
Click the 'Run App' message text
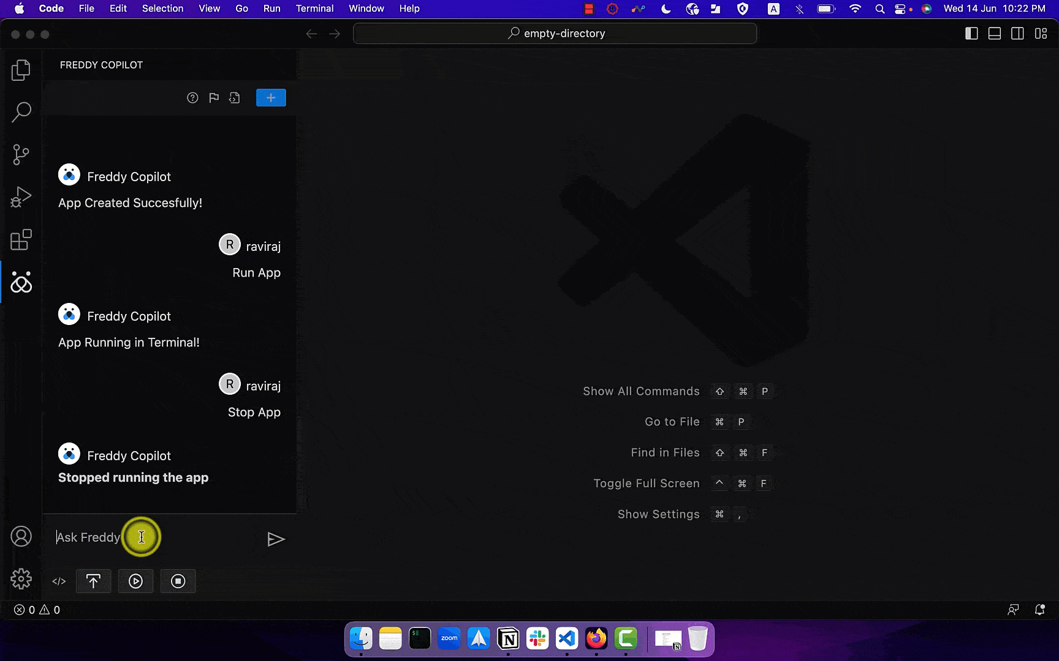[x=256, y=273]
